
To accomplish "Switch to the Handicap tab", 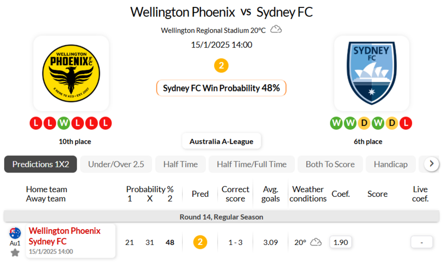I will [x=390, y=164].
